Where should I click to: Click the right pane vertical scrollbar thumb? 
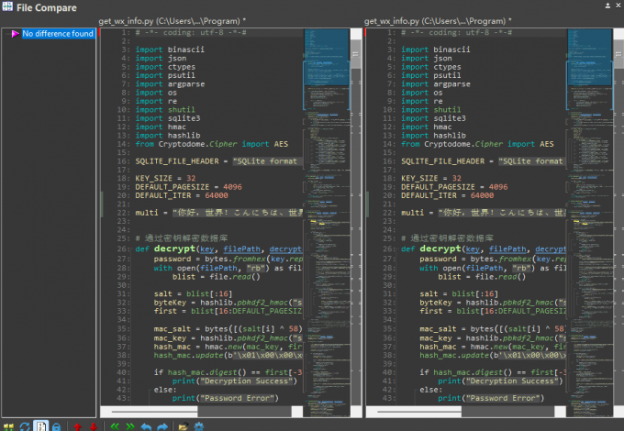618,54
